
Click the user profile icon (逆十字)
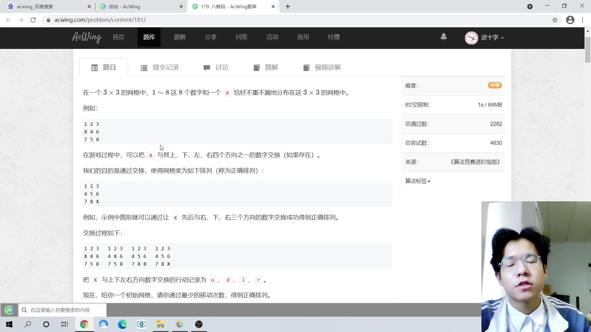[484, 37]
